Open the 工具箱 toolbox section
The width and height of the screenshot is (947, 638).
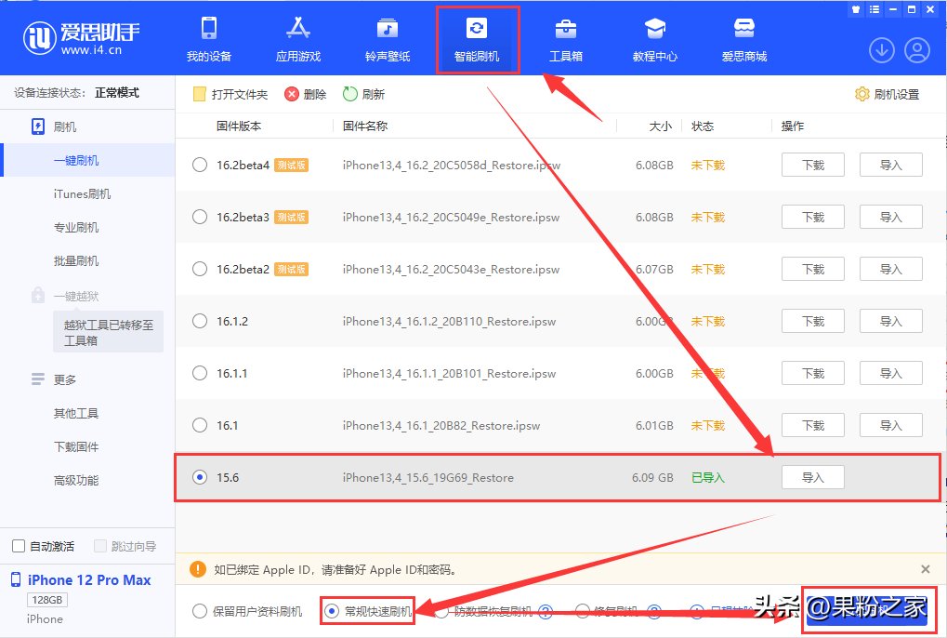coord(566,40)
